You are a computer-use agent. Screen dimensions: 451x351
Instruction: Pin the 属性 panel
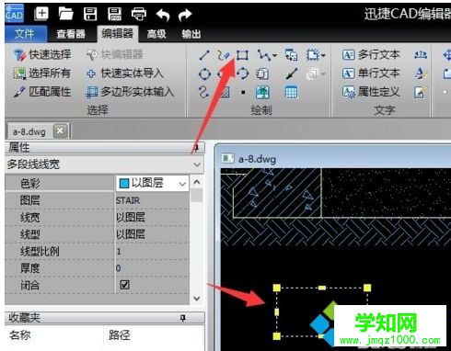click(x=196, y=148)
